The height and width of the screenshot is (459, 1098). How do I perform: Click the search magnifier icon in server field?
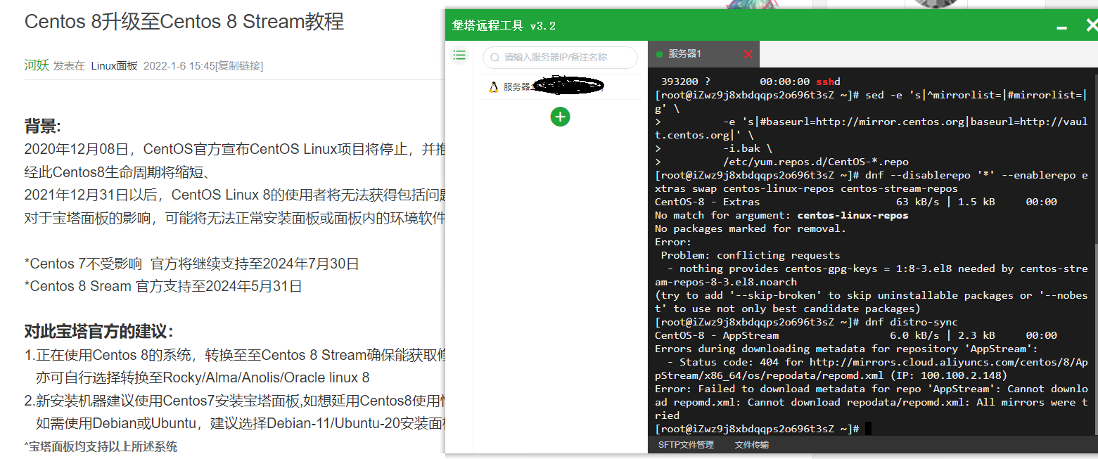[x=494, y=58]
